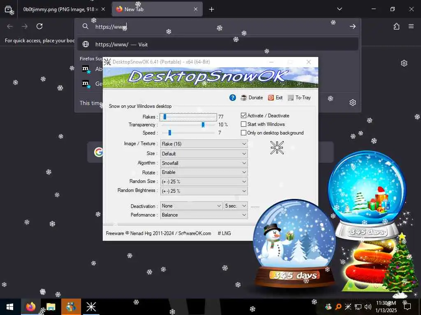Click the Donate coffee cup button
This screenshot has height=315, width=421.
252,98
